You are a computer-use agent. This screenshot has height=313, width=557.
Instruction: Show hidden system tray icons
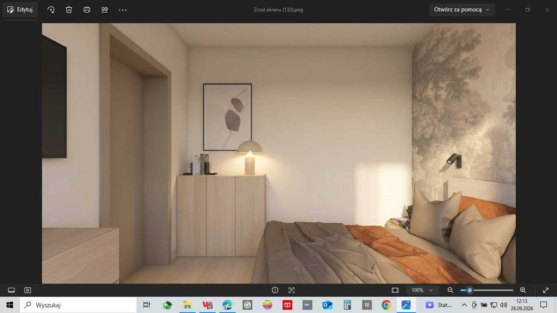pos(465,305)
